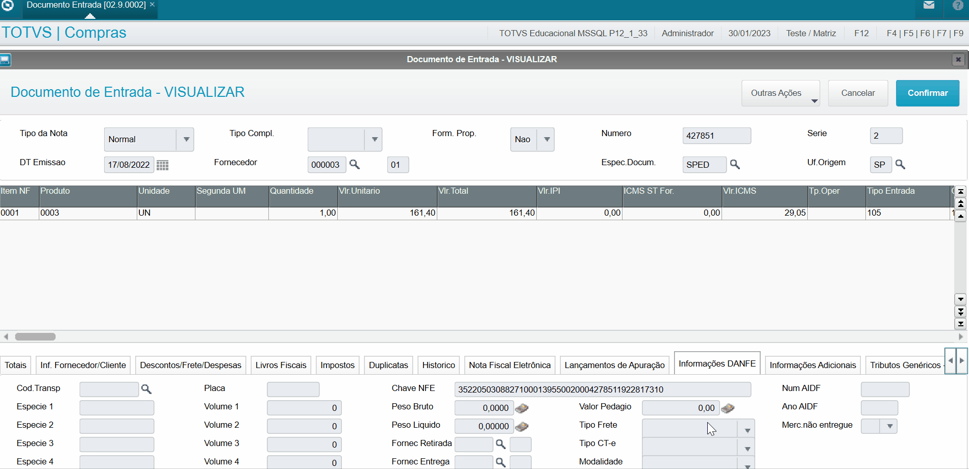969x469 pixels.
Task: Open calculator icon next to Peso Bruto
Action: pyautogui.click(x=521, y=408)
